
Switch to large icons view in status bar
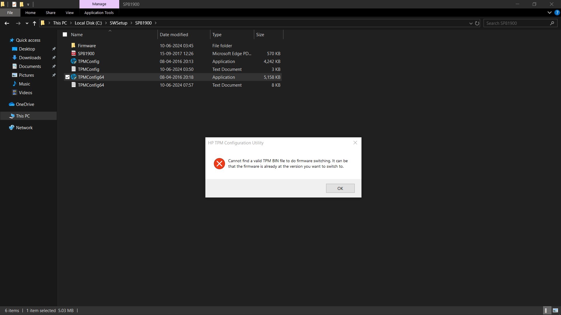point(555,311)
